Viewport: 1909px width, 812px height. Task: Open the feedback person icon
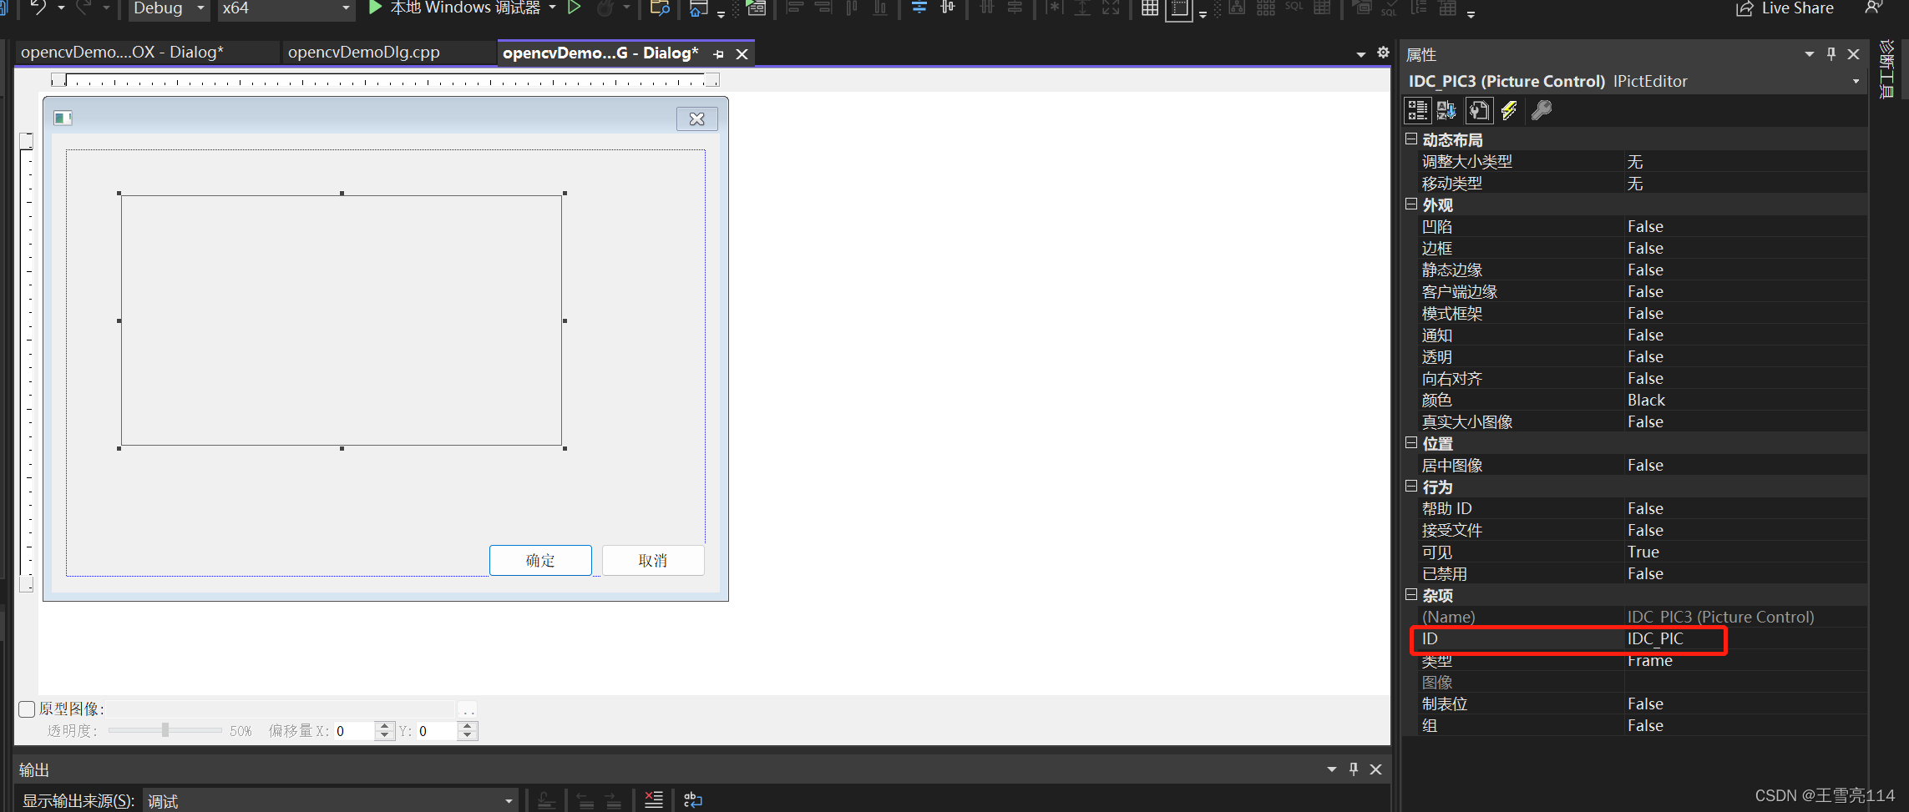[x=1874, y=8]
